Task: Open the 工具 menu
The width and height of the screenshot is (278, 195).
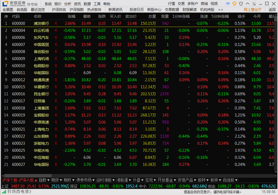Action: coord(97,4)
